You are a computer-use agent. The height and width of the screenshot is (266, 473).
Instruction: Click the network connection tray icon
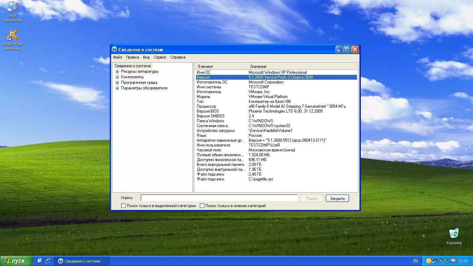pyautogui.click(x=435, y=261)
